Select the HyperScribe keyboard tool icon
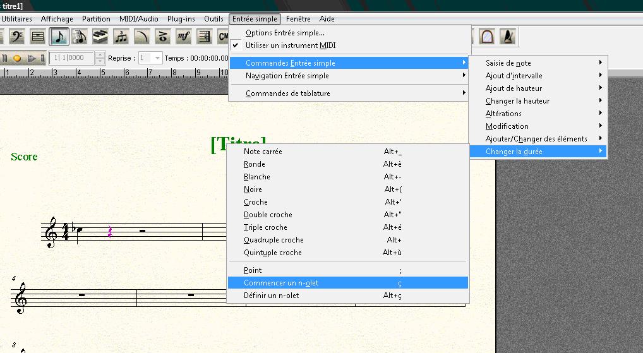The width and height of the screenshot is (643, 353). click(x=100, y=37)
